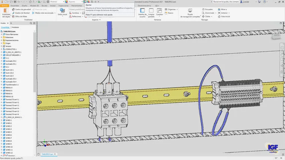The width and height of the screenshot is (285, 160).
Task: Toggle Centro de gravedad display
Action: coord(21,9)
